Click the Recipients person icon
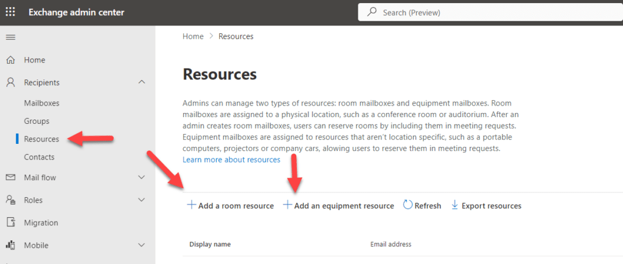Viewport: 623px width, 264px height. (x=11, y=83)
